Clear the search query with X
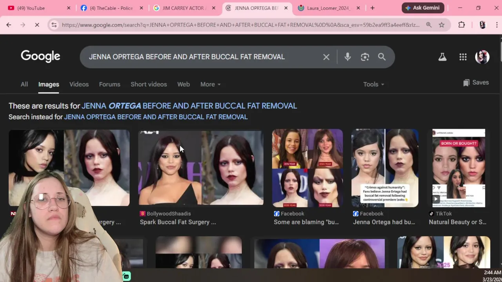The width and height of the screenshot is (502, 282). (326, 57)
